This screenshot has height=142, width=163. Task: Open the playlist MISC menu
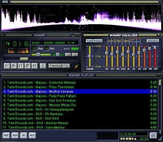pos(32,135)
